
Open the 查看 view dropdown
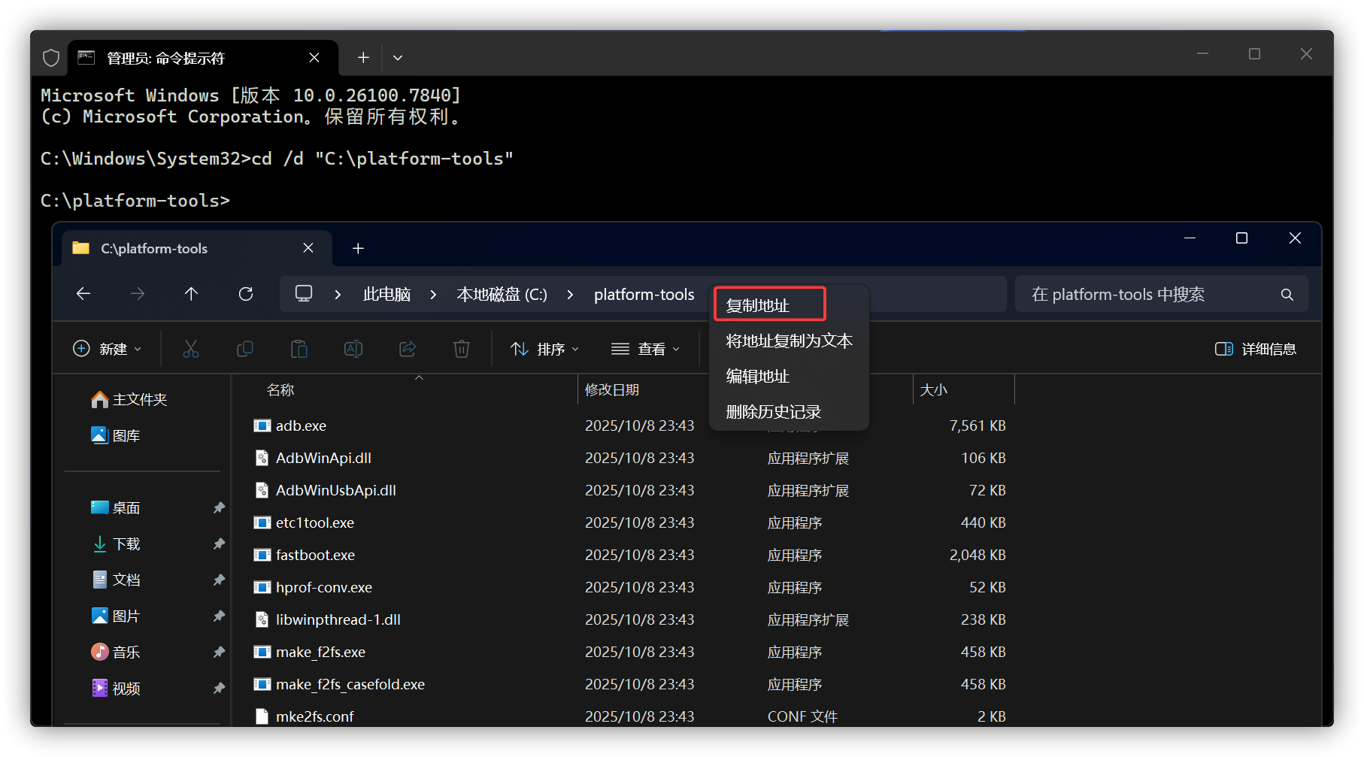tap(646, 349)
